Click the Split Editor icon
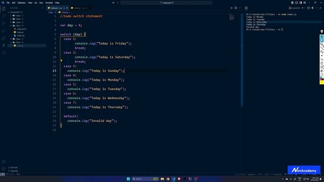 pyautogui.click(x=236, y=8)
